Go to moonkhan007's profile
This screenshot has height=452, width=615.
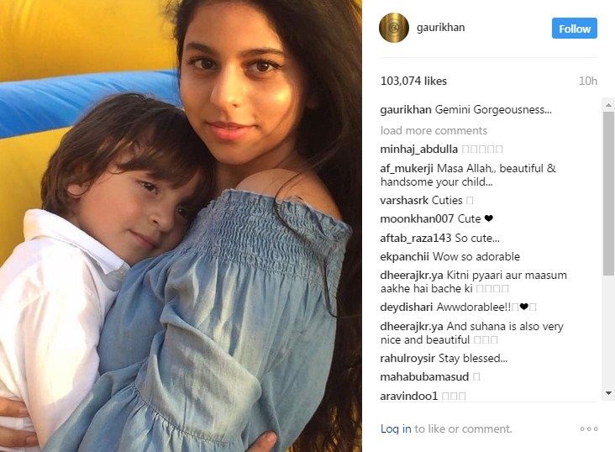tap(418, 219)
